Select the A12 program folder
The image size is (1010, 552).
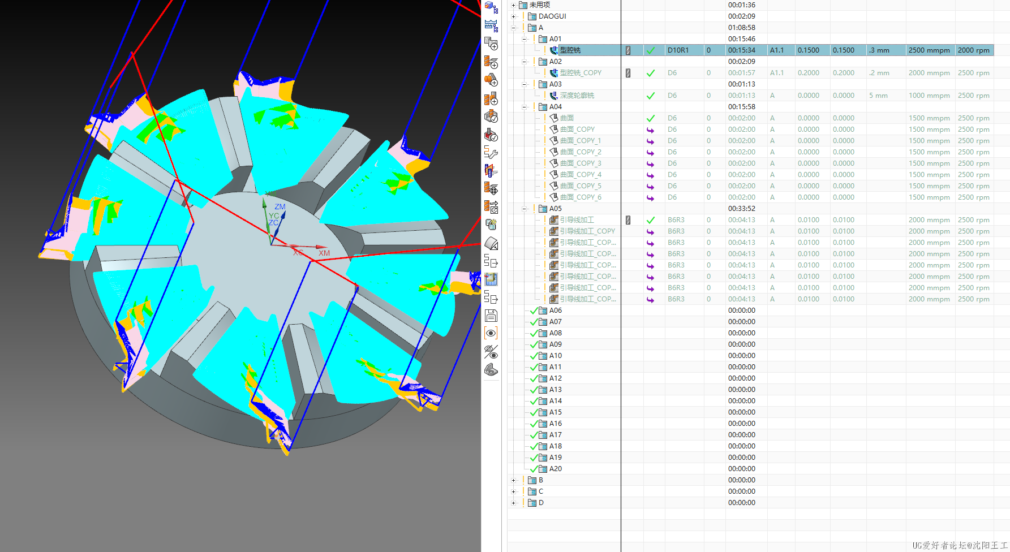[x=556, y=378]
